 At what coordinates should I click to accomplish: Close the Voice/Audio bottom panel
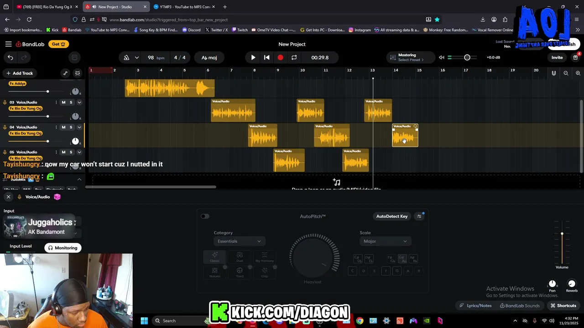click(x=8, y=197)
